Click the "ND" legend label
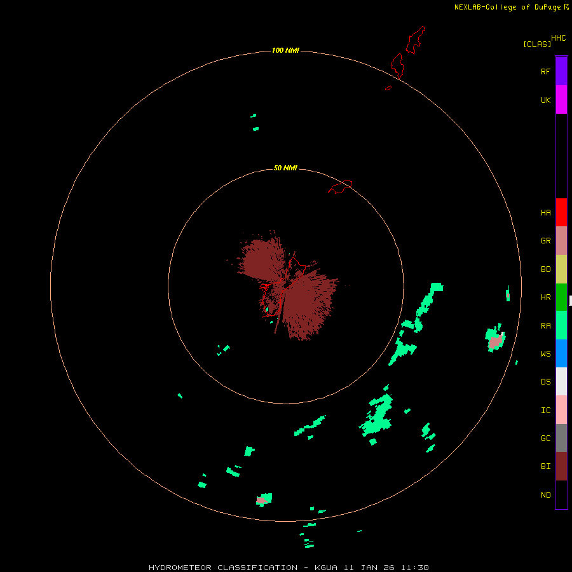The width and height of the screenshot is (572, 572). coord(546,495)
